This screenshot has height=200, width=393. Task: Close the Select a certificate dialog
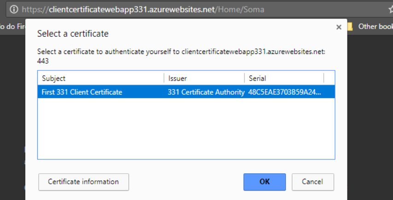click(339, 27)
